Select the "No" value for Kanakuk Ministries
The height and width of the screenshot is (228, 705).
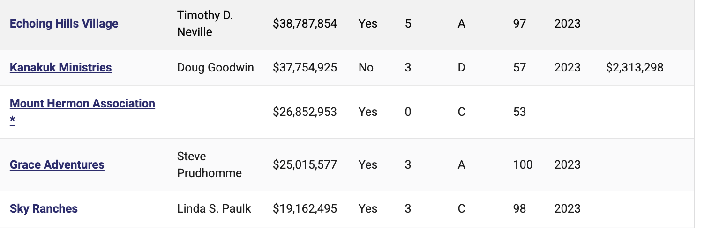[x=366, y=67]
